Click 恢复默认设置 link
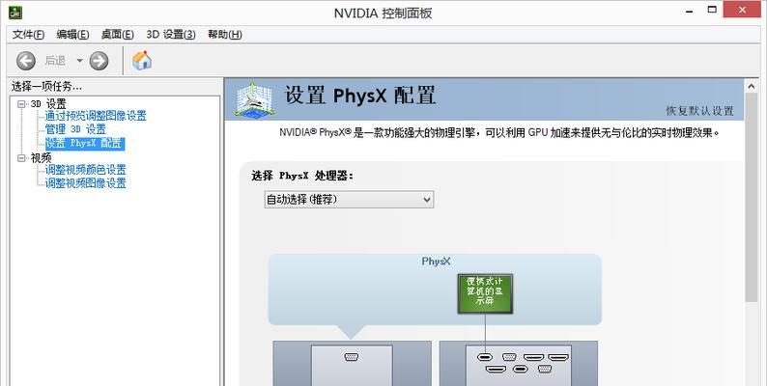The height and width of the screenshot is (386, 767). 700,111
